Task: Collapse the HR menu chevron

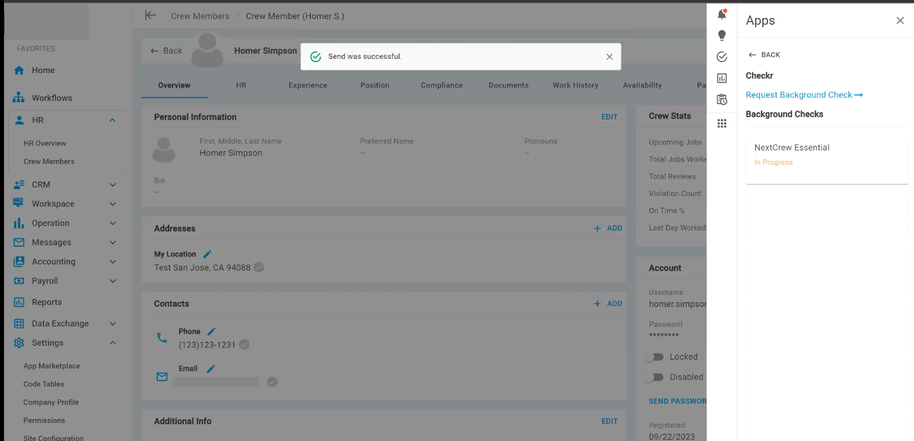Action: [x=113, y=120]
